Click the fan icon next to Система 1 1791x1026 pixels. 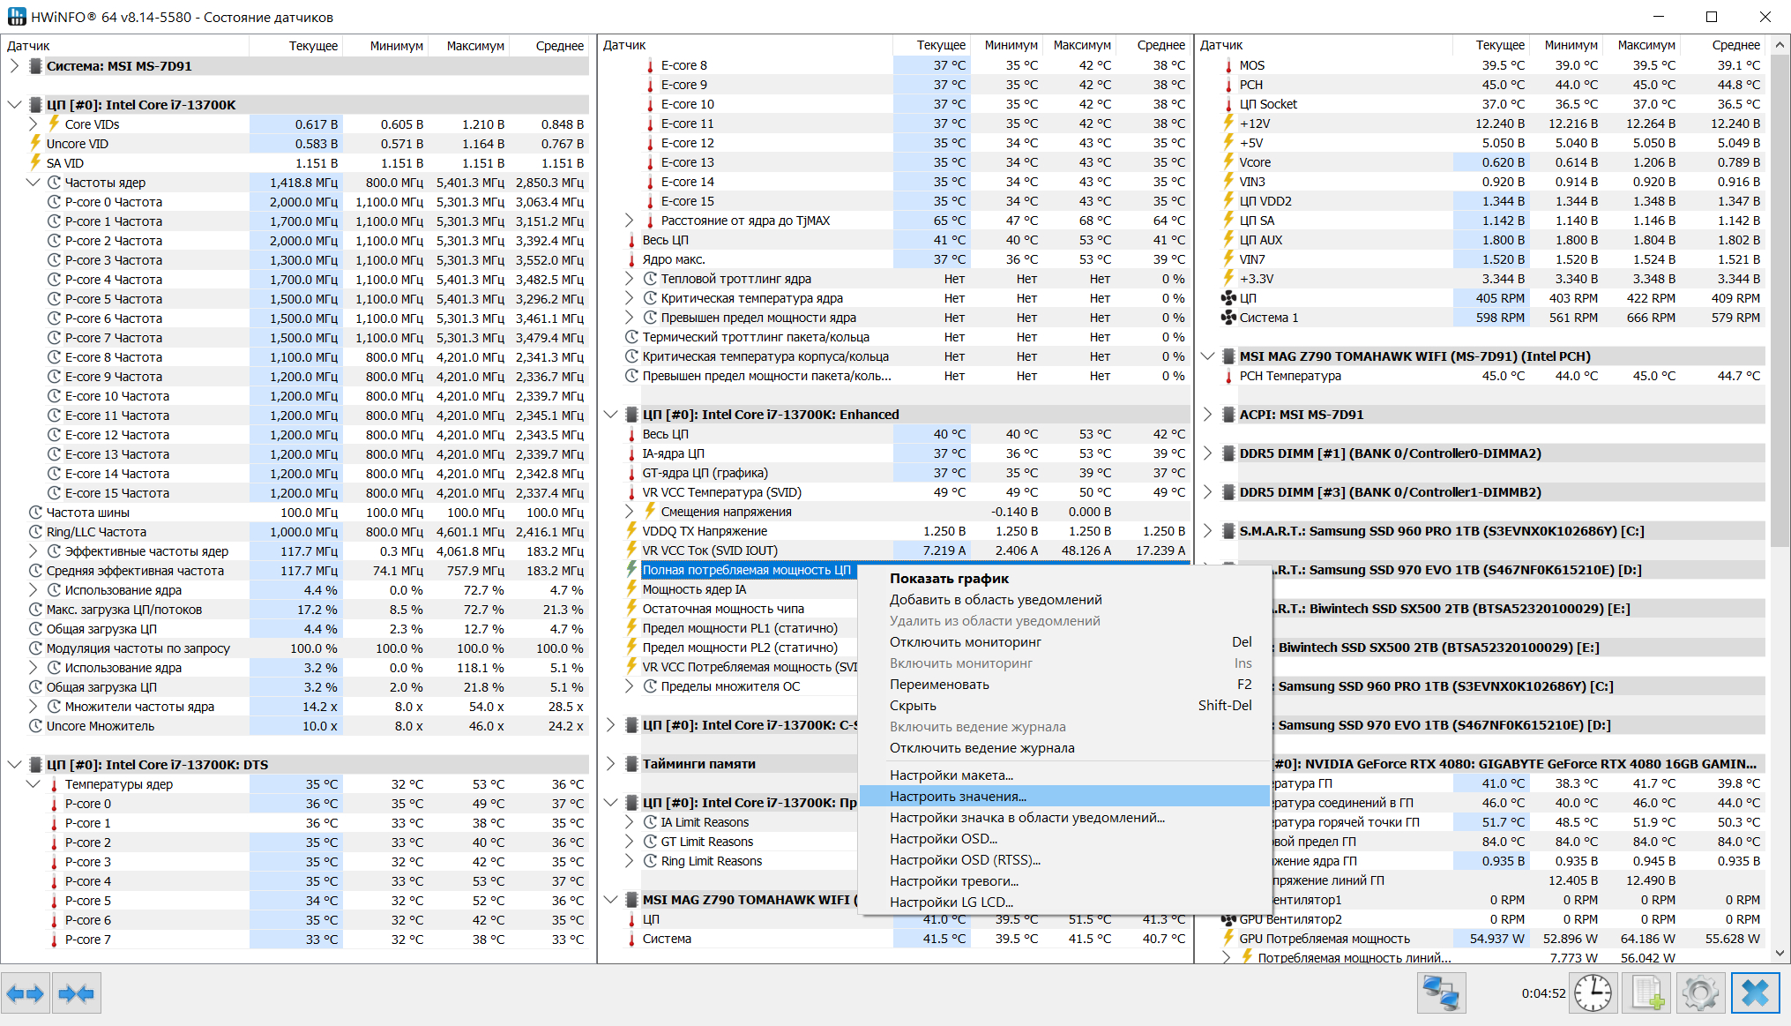[x=1228, y=318]
